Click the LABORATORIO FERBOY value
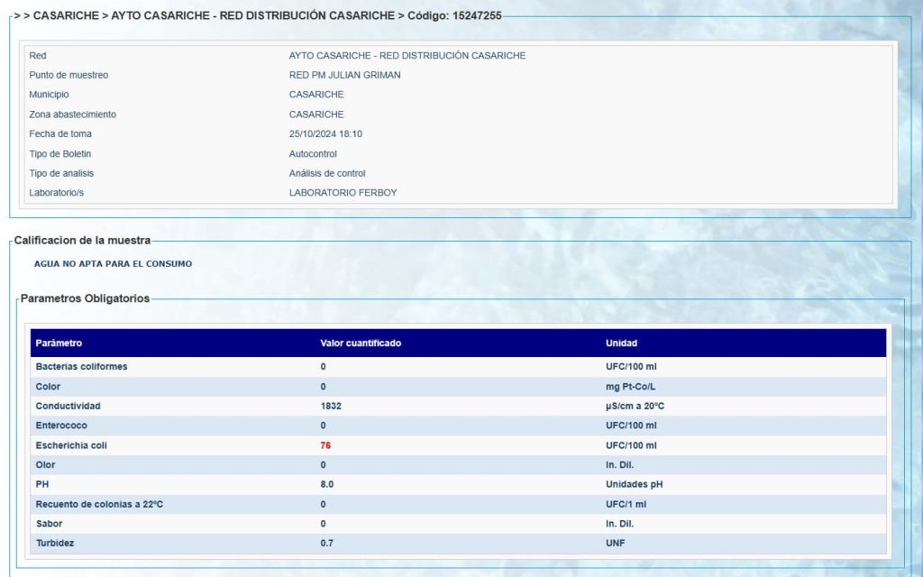923x577 pixels. [343, 193]
